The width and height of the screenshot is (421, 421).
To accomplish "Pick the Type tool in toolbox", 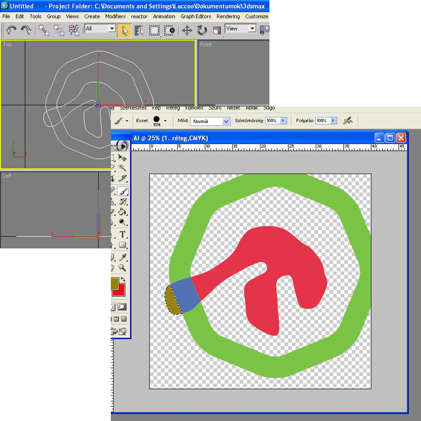I will (123, 234).
